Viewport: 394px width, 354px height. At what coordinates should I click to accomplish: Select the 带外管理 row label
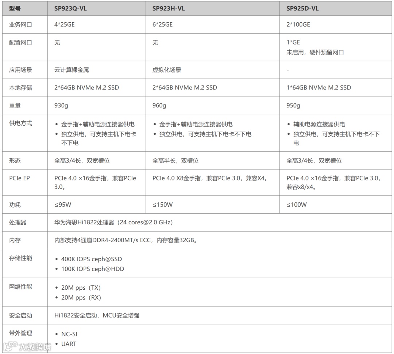click(x=20, y=334)
